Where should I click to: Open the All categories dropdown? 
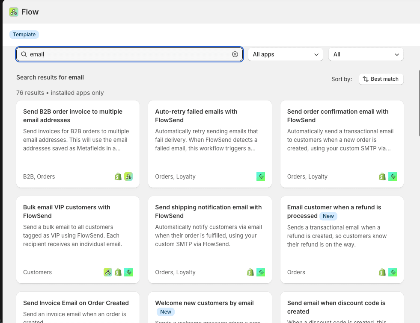366,55
